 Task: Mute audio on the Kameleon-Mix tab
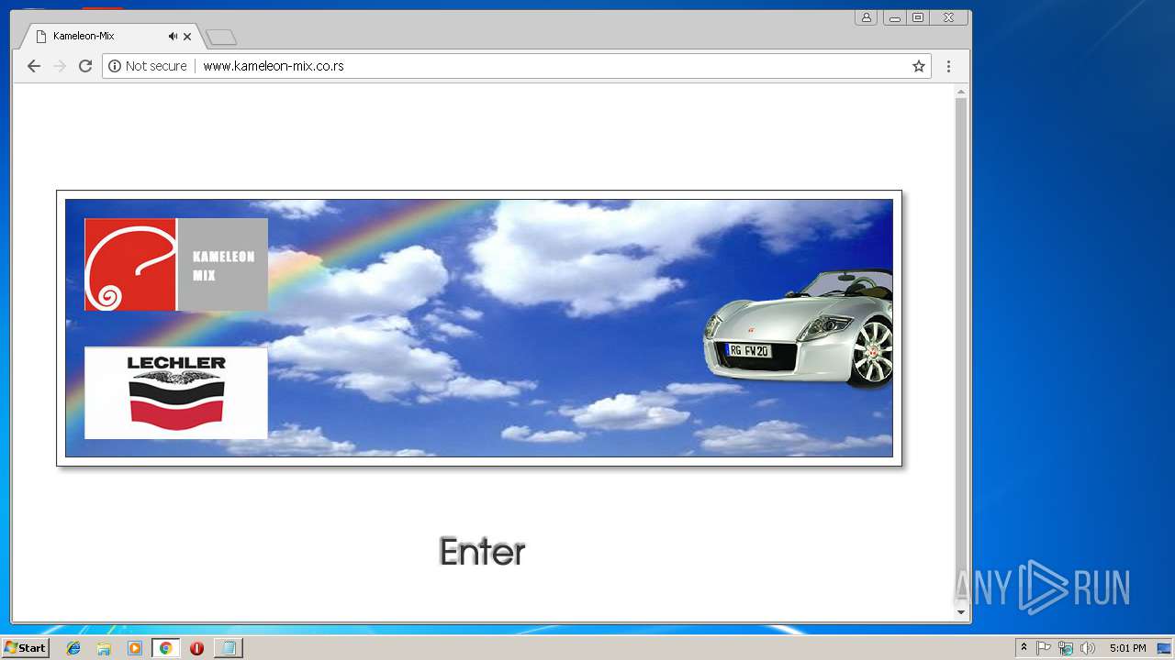[173, 37]
